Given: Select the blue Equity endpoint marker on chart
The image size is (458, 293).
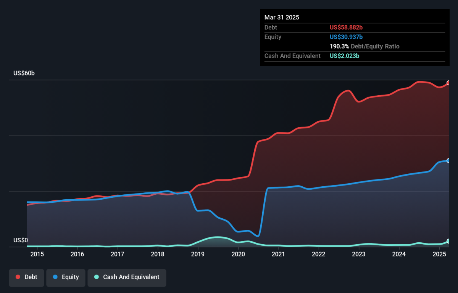Looking at the screenshot, I should pyautogui.click(x=448, y=161).
